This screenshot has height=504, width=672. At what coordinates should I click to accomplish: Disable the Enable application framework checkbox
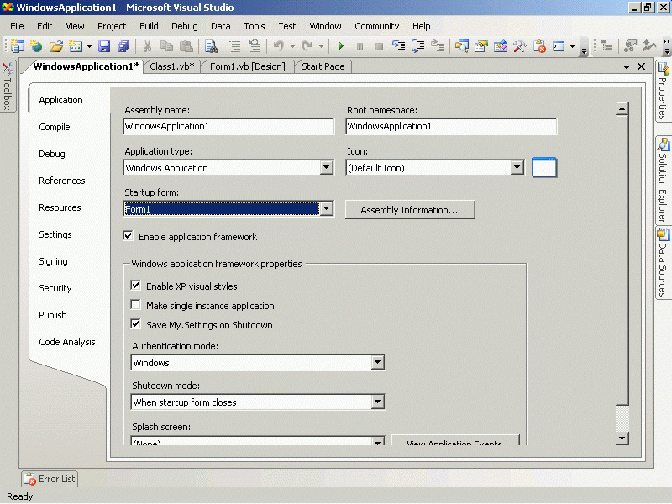[x=129, y=236]
